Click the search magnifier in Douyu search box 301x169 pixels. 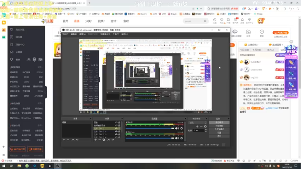pyautogui.click(x=205, y=21)
